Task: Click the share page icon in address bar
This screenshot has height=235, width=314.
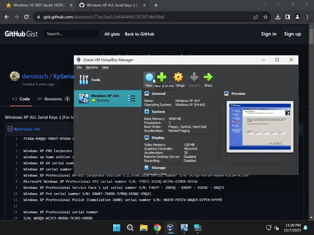Action: [x=256, y=17]
